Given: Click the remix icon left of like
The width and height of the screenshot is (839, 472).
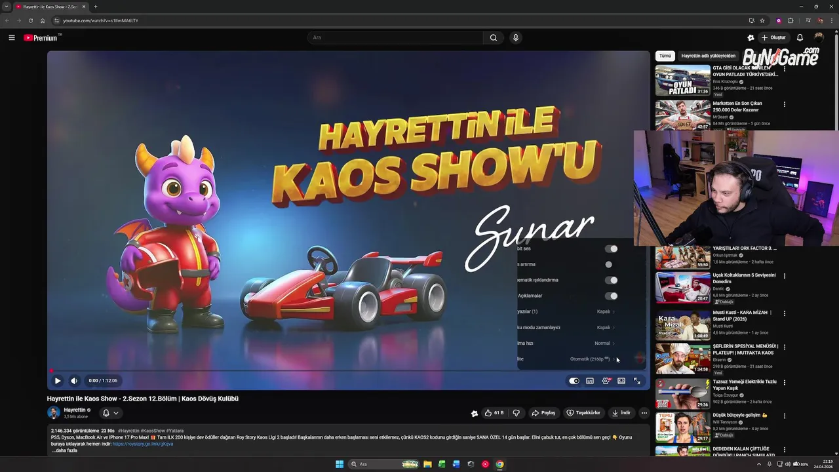Looking at the screenshot, I should (475, 413).
